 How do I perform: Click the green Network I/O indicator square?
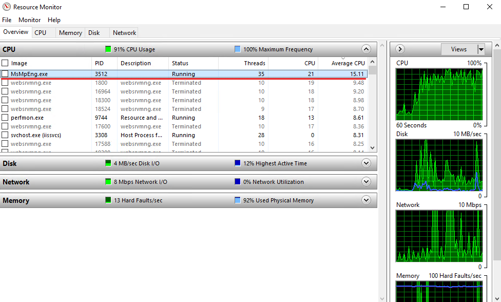pyautogui.click(x=108, y=182)
